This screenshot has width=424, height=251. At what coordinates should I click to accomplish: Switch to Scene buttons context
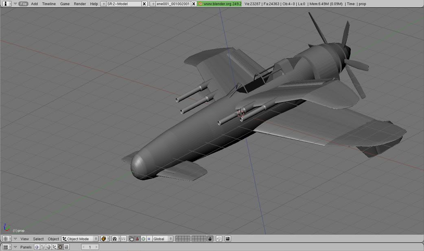66,247
